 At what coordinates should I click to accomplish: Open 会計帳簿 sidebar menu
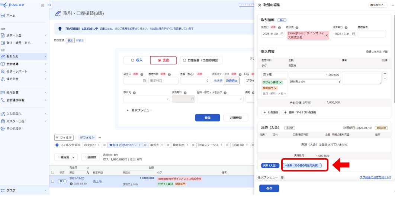[x=24, y=64]
